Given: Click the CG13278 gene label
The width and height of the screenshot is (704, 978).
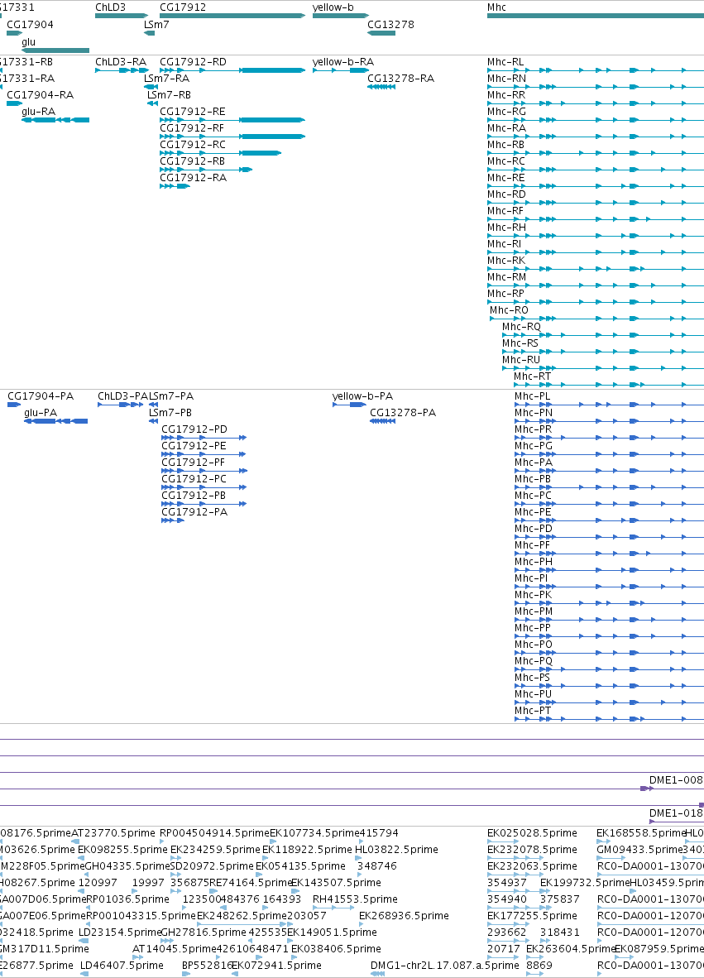Looking at the screenshot, I should pyautogui.click(x=390, y=25).
